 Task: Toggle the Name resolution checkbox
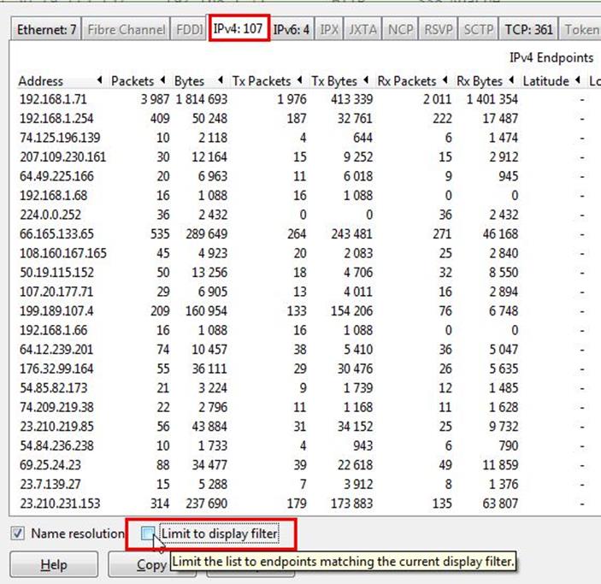[18, 534]
